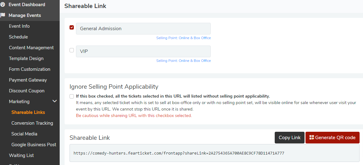Select the Marketing menu item
The height and width of the screenshot is (165, 363).
coord(19,102)
